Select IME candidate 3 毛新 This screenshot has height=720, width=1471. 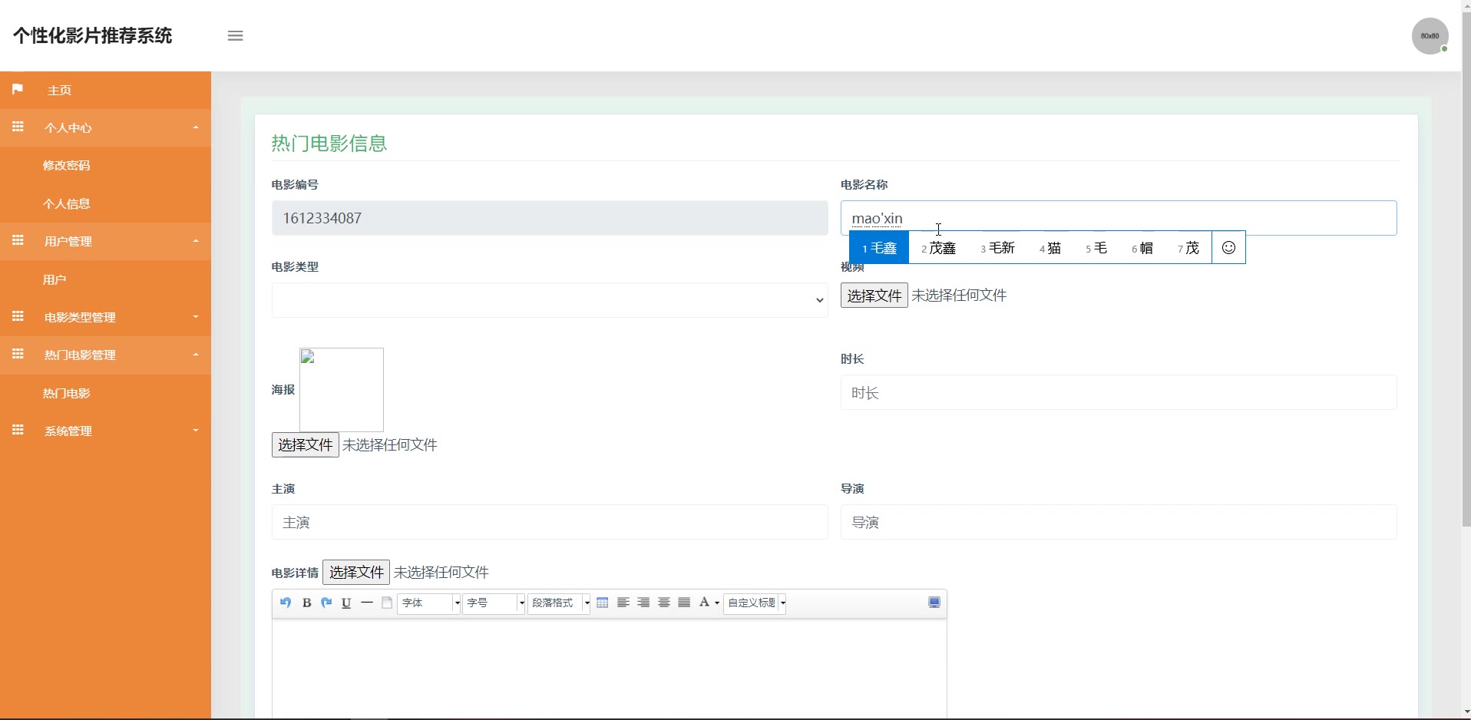pyautogui.click(x=997, y=248)
